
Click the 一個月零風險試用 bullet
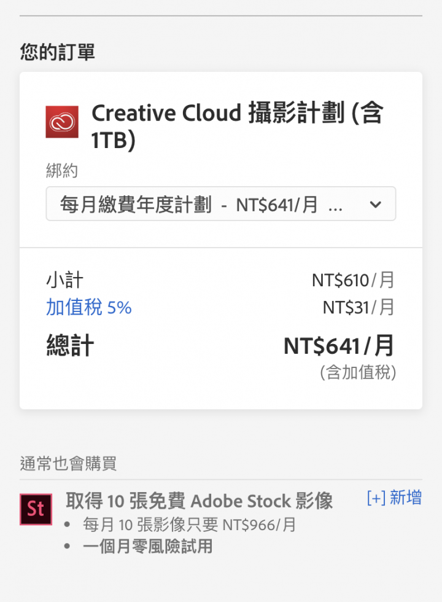pyautogui.click(x=147, y=546)
